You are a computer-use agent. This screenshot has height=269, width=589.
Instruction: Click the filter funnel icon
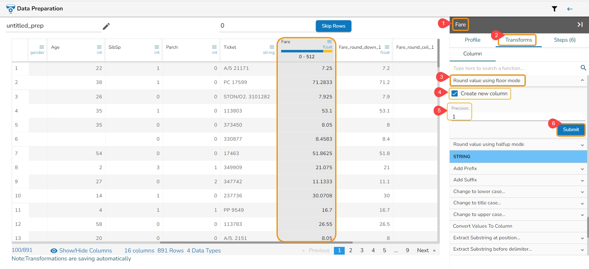pyautogui.click(x=554, y=9)
